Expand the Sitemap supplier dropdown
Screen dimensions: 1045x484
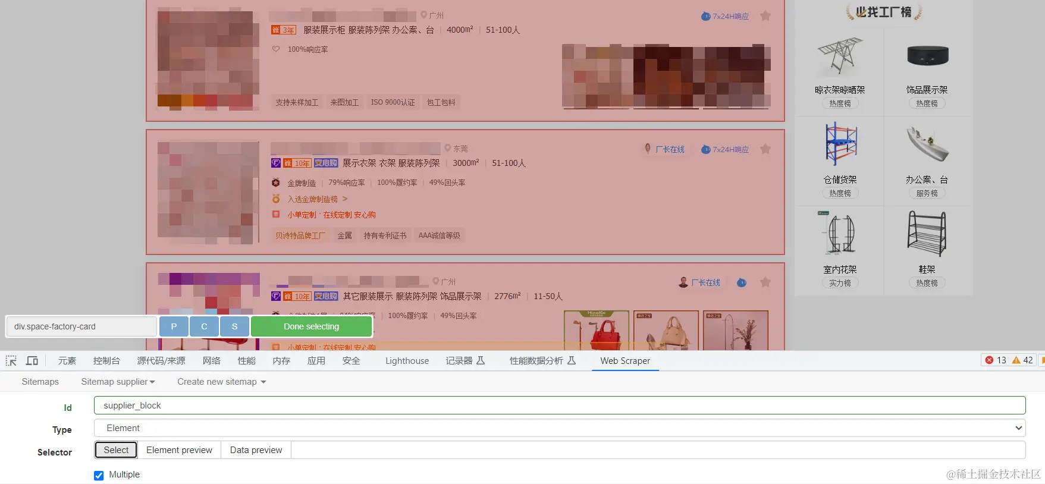[118, 382]
